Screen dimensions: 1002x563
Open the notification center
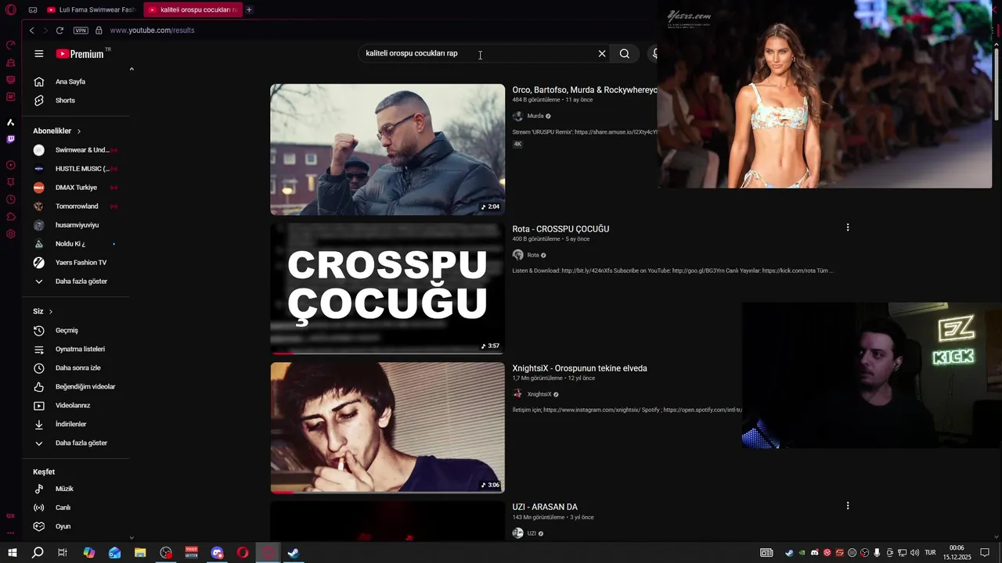click(985, 553)
